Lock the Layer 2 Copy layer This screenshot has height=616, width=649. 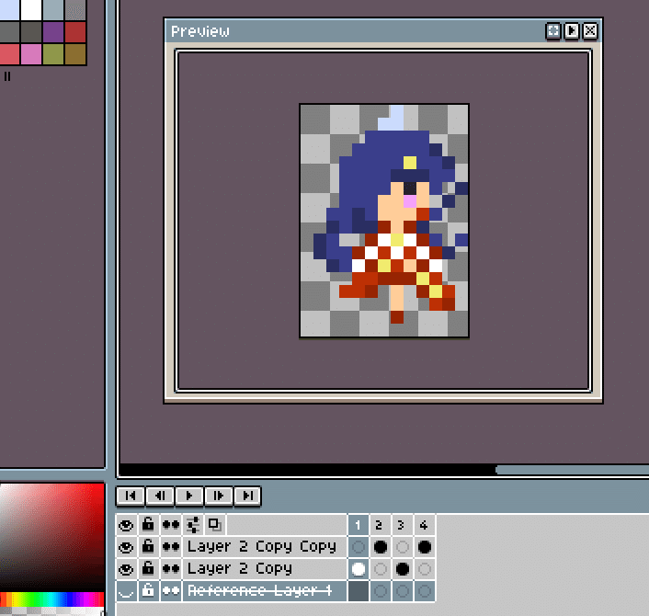coord(148,569)
